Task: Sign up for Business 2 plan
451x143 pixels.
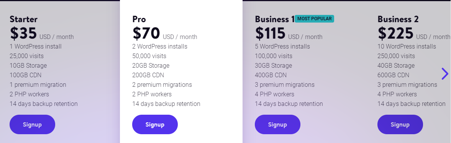Action: [x=400, y=124]
